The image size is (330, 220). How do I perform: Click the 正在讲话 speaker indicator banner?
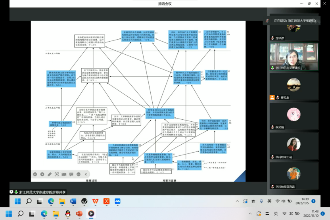pos(292,21)
